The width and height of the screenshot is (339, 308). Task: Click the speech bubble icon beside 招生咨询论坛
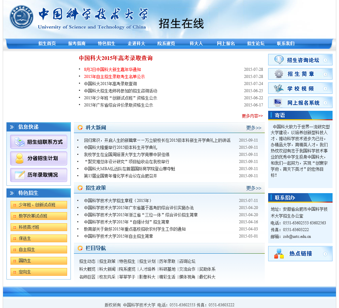click(279, 60)
